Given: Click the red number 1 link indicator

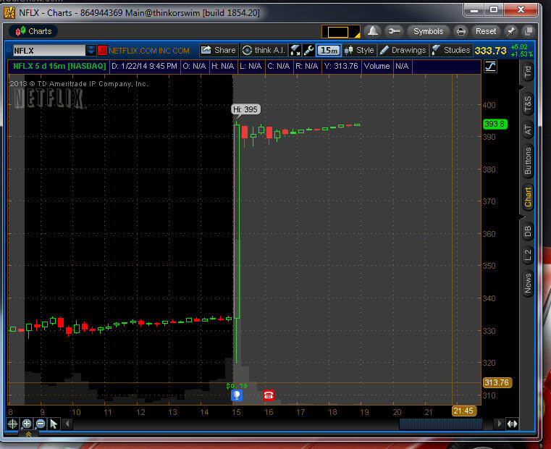Looking at the screenshot, I should point(102,51).
